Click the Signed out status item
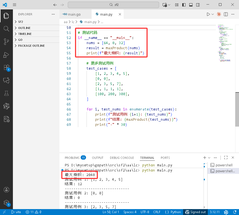The image size is (239, 215). coord(195,212)
